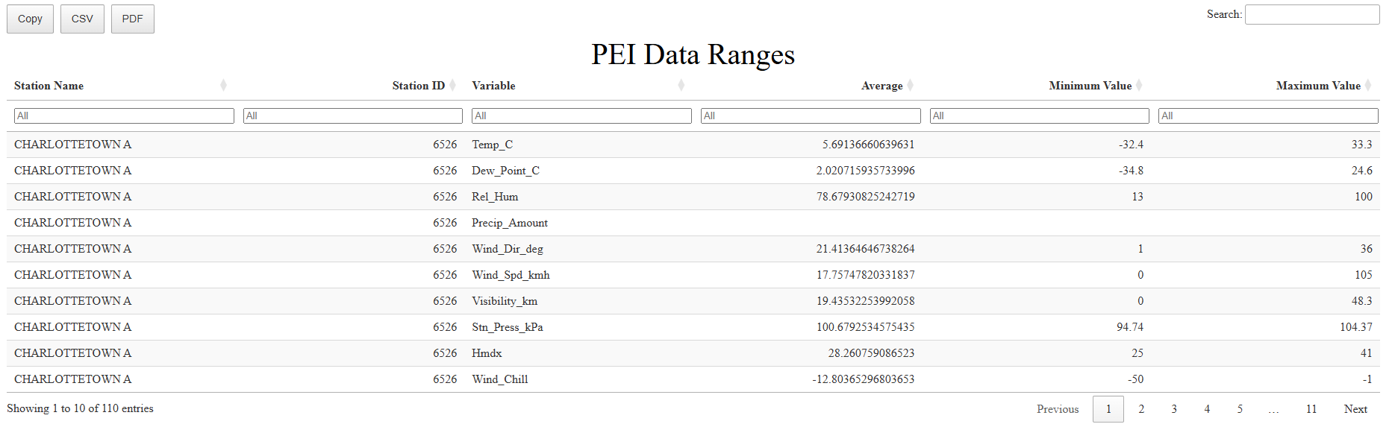Screen dimensions: 1395x427
Task: Focus the Search text box
Action: (x=1311, y=14)
